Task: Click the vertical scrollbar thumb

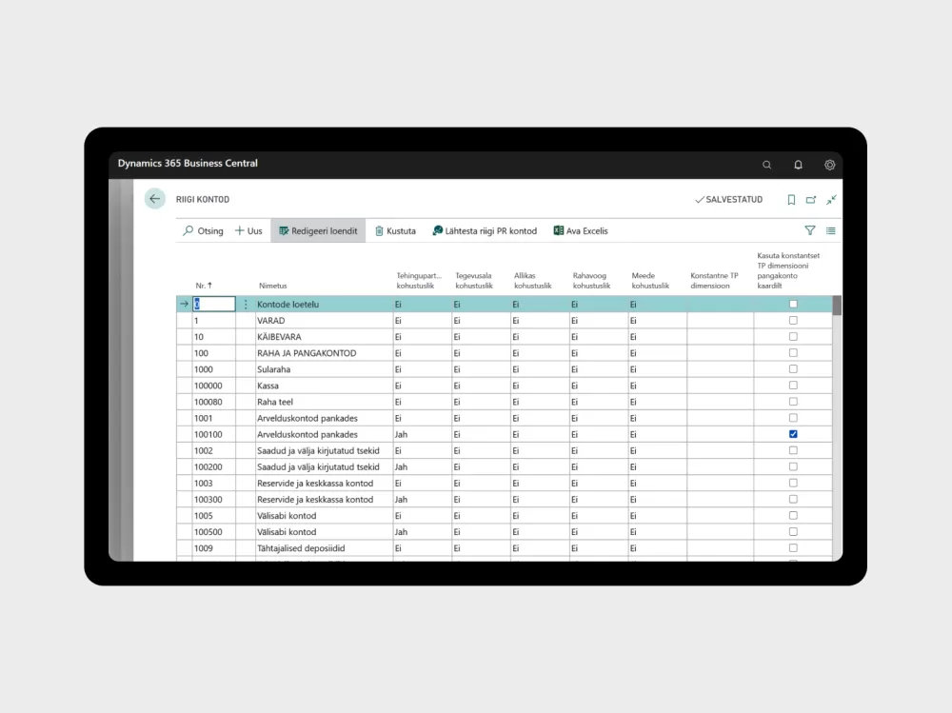Action: coord(837,306)
